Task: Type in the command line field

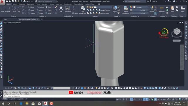Action: (x=95, y=96)
